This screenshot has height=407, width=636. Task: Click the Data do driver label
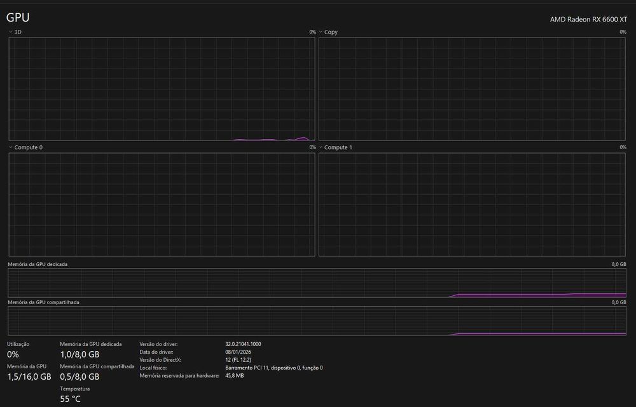point(156,352)
